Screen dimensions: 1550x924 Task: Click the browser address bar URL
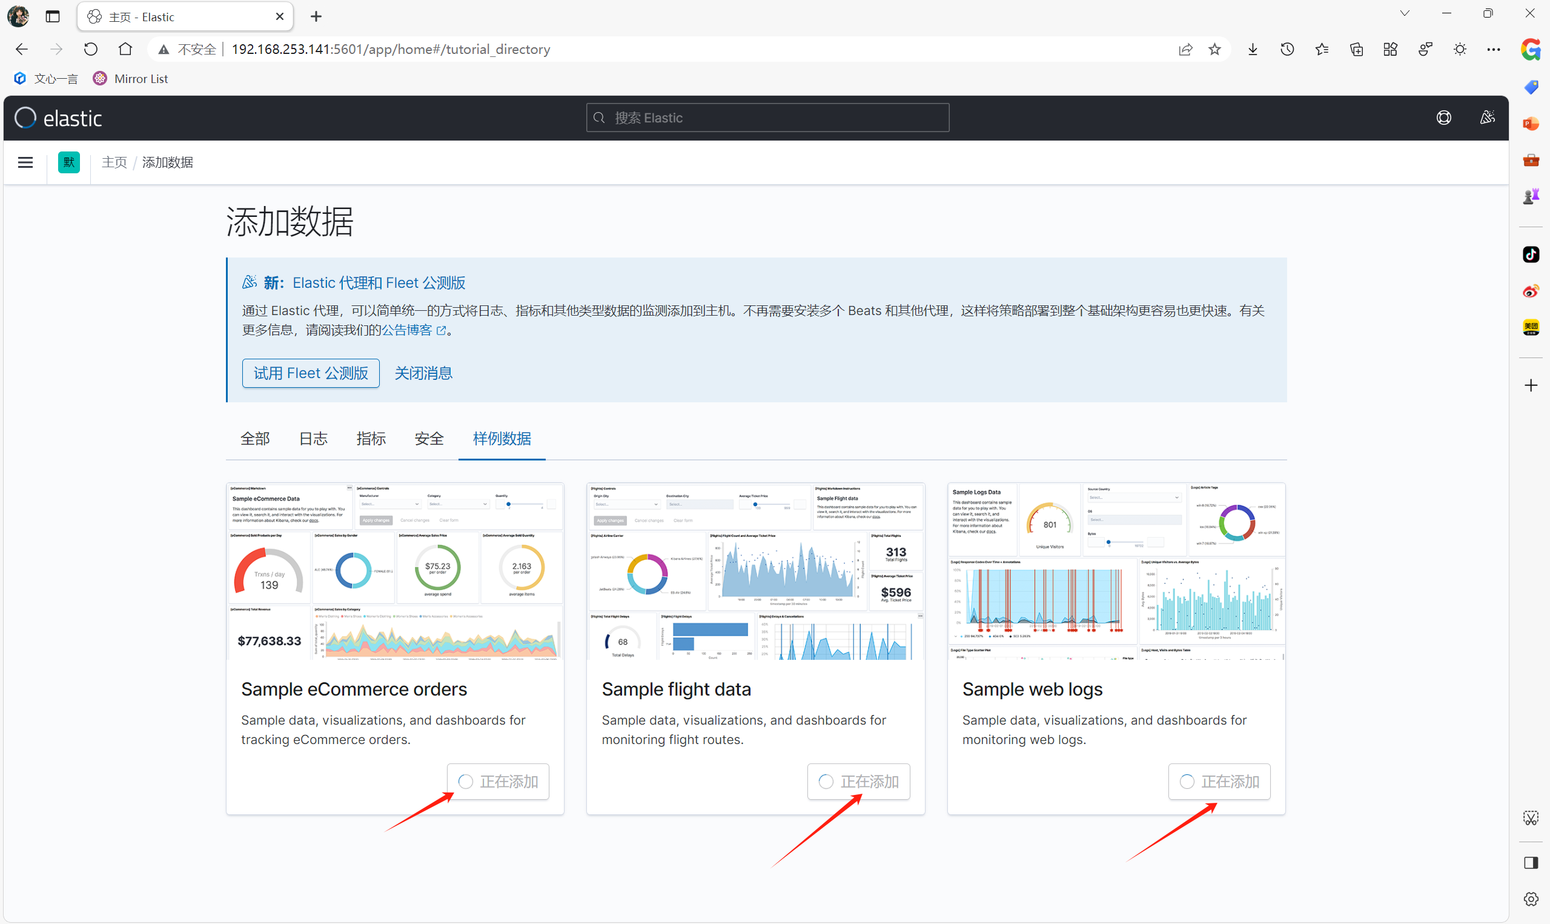pyautogui.click(x=391, y=49)
